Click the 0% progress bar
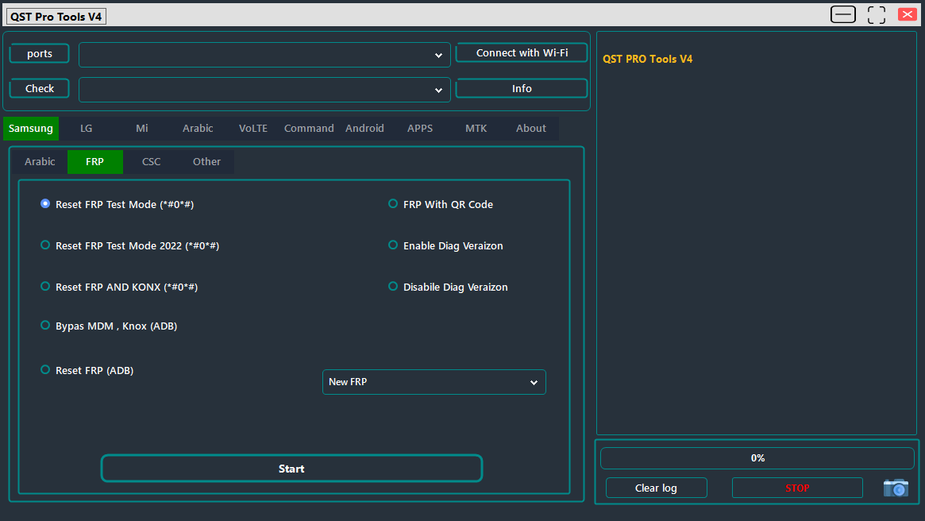Viewport: 925px width, 521px height. pos(757,457)
